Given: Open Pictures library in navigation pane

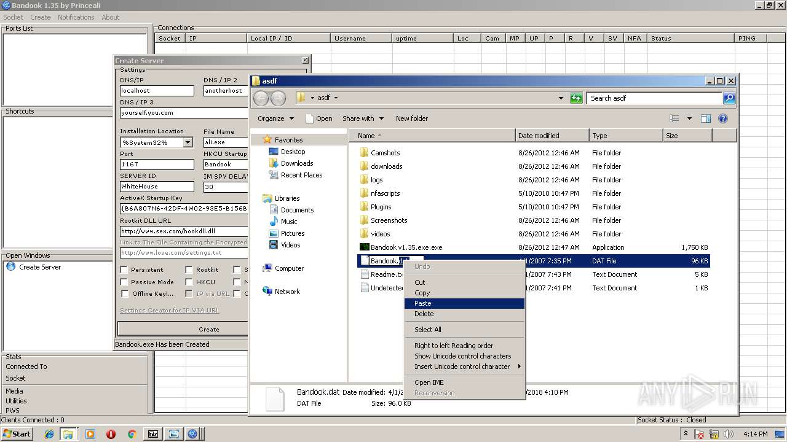Looking at the screenshot, I should (293, 233).
